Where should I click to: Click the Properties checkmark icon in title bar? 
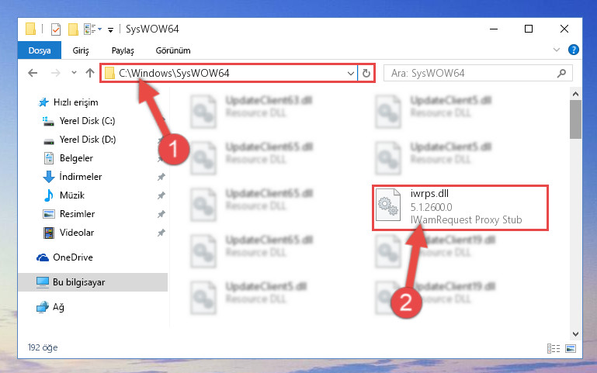coord(56,29)
